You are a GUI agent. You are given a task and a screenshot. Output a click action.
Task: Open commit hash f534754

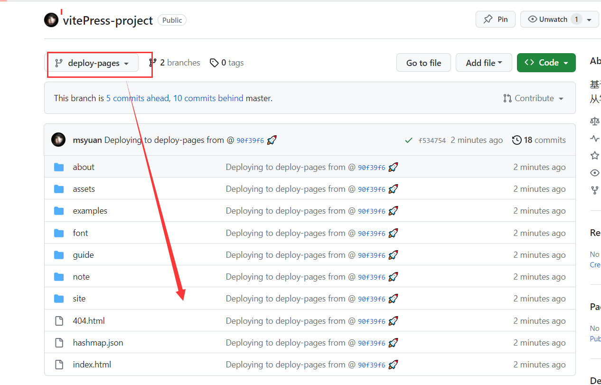coord(432,141)
